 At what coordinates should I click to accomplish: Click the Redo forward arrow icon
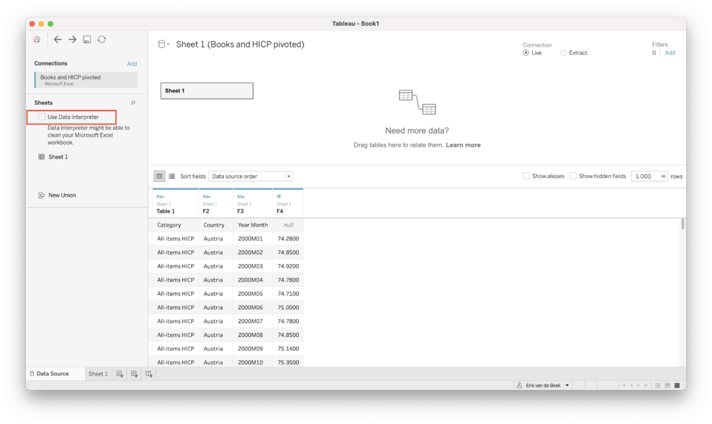(x=72, y=40)
